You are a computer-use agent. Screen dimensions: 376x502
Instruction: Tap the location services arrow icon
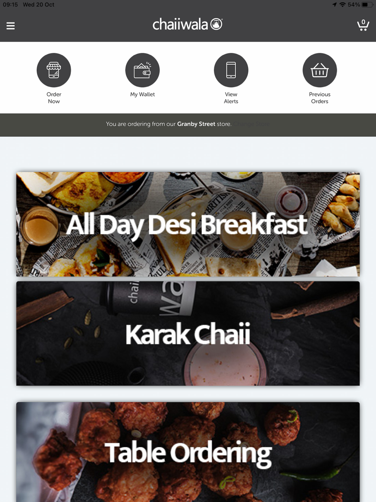pos(334,5)
